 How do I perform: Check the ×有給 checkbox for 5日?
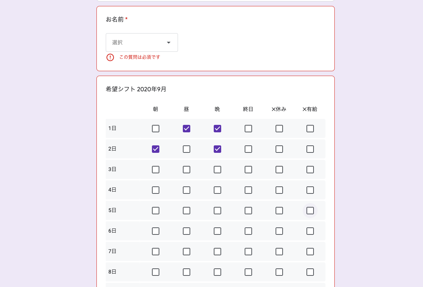310,211
